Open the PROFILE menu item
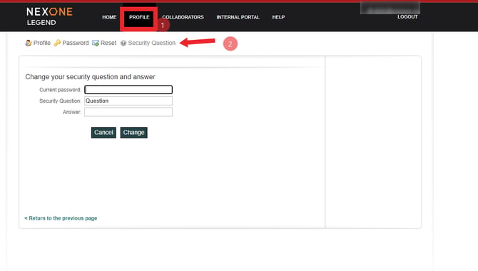The image size is (478, 271). click(139, 17)
